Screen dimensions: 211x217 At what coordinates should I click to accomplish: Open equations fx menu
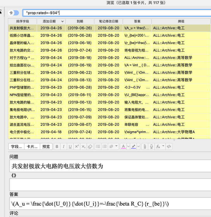click(160, 146)
